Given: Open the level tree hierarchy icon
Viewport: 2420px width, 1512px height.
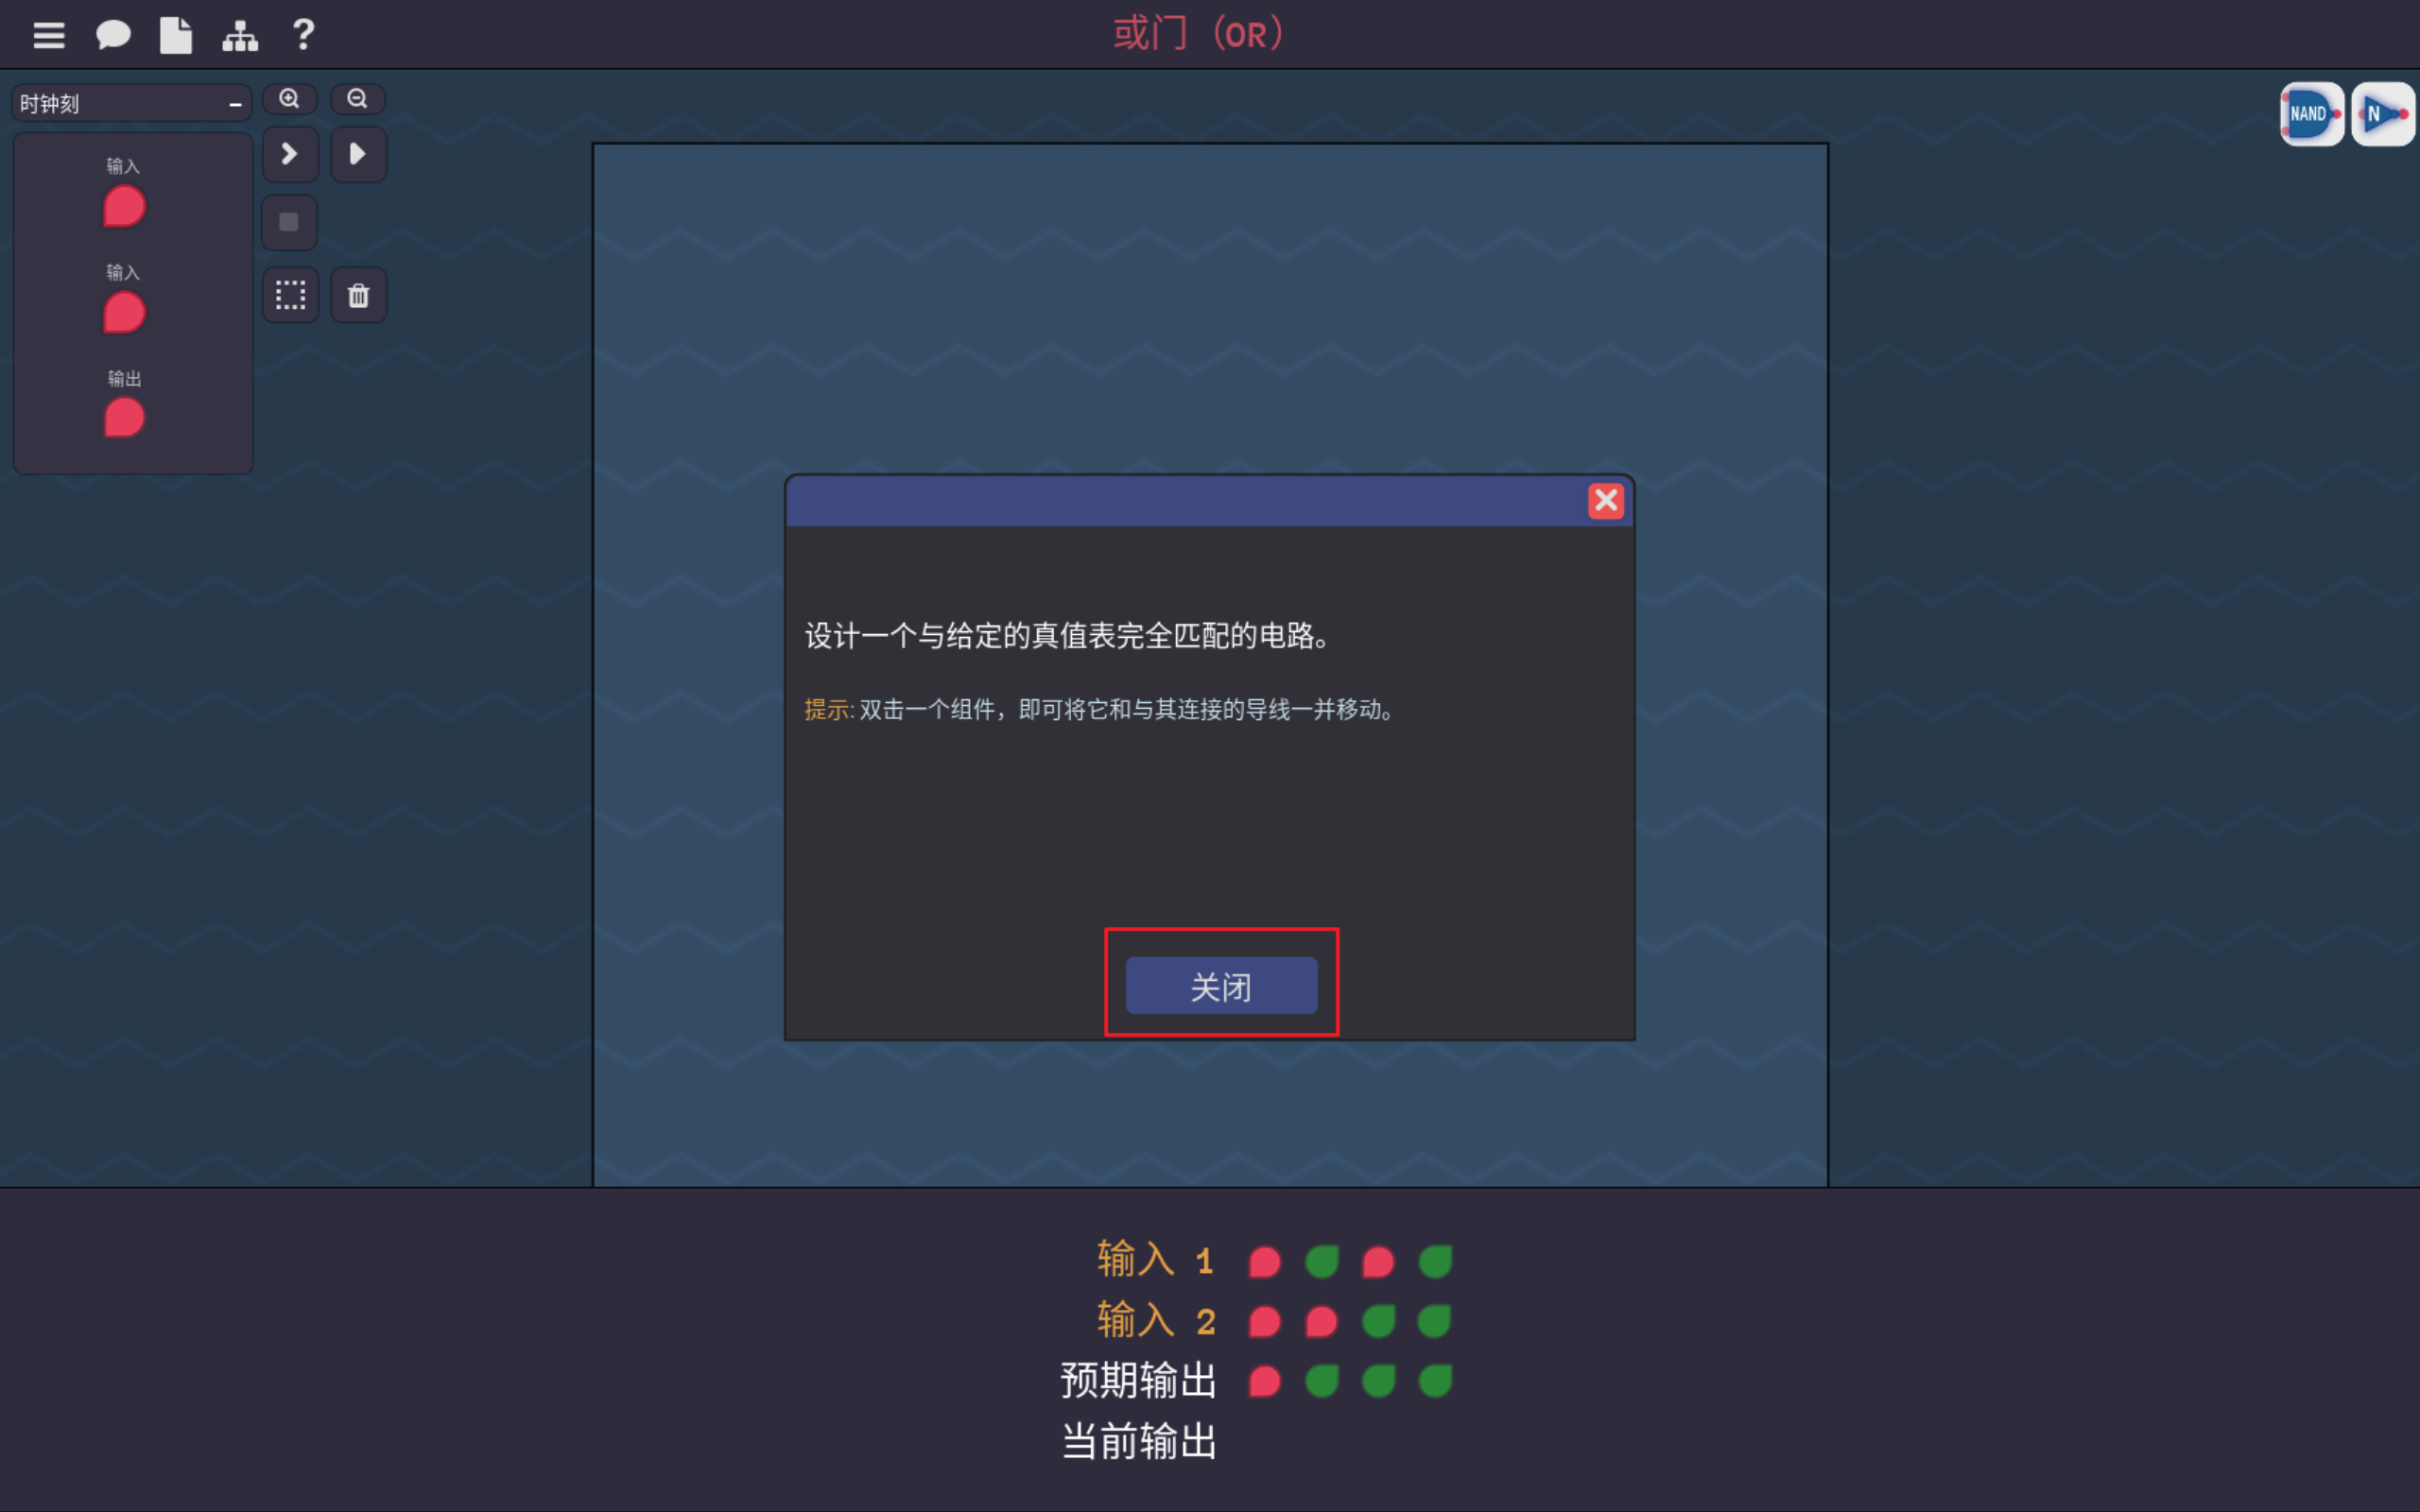Looking at the screenshot, I should tap(240, 36).
